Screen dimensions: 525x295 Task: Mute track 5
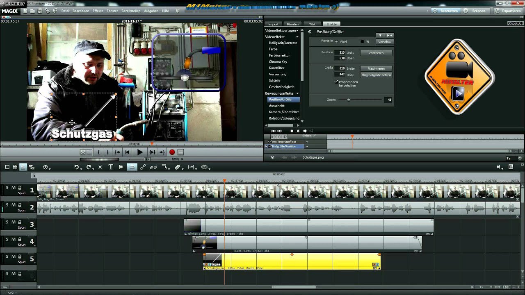13,256
